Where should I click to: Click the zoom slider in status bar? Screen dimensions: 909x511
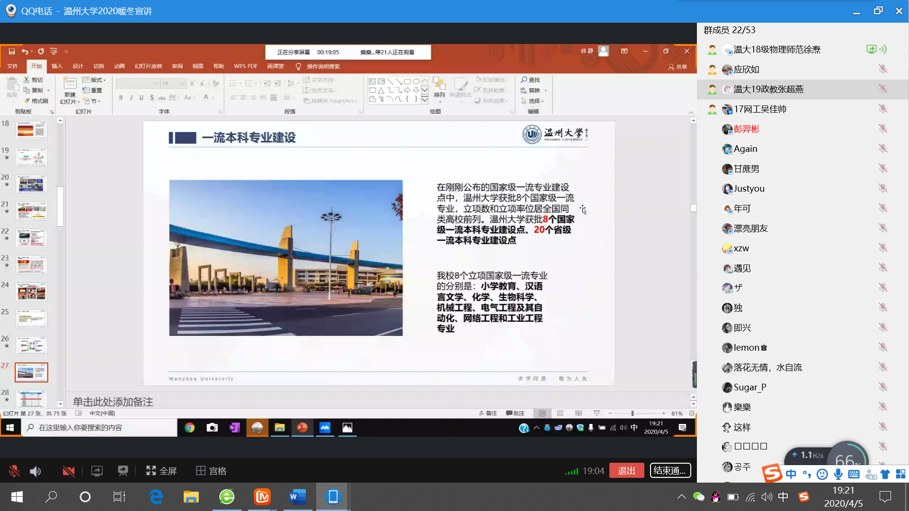[x=633, y=414]
